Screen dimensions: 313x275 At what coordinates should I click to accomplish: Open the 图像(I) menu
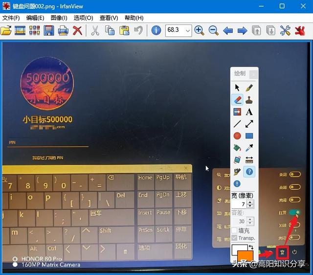[59, 18]
